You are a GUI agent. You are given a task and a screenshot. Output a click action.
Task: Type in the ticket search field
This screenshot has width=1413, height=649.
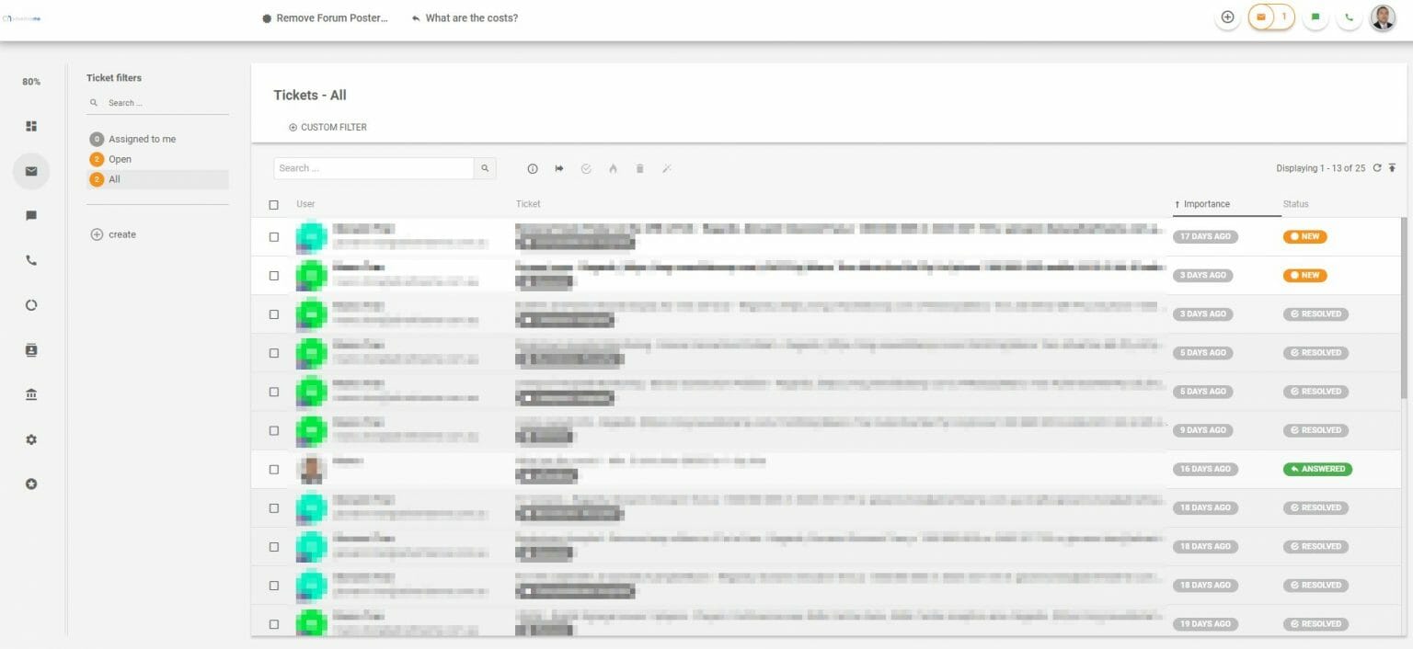pyautogui.click(x=373, y=168)
